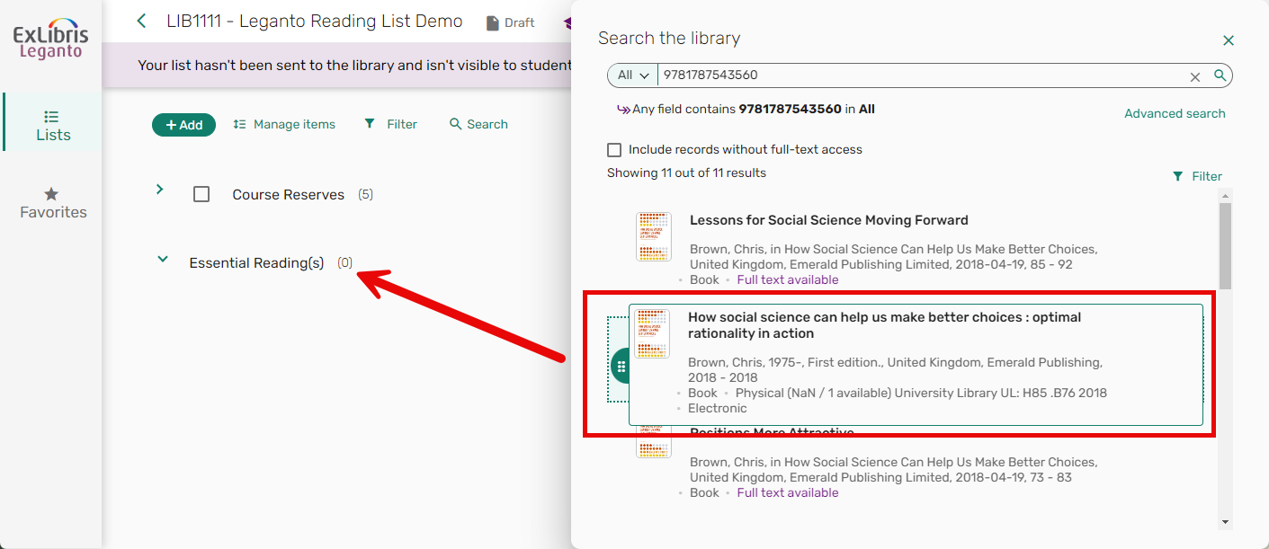This screenshot has height=549, width=1269.
Task: Click the green Add button
Action: point(183,125)
